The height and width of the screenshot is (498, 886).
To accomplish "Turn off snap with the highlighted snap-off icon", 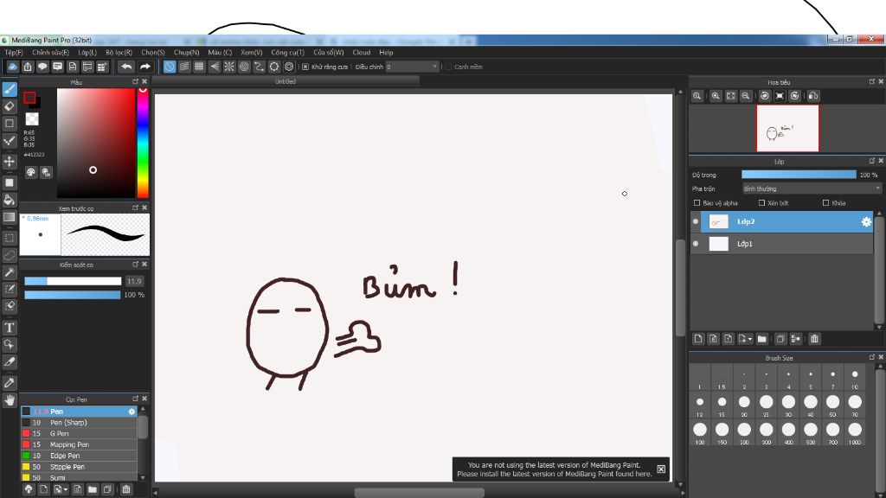I will pos(170,67).
